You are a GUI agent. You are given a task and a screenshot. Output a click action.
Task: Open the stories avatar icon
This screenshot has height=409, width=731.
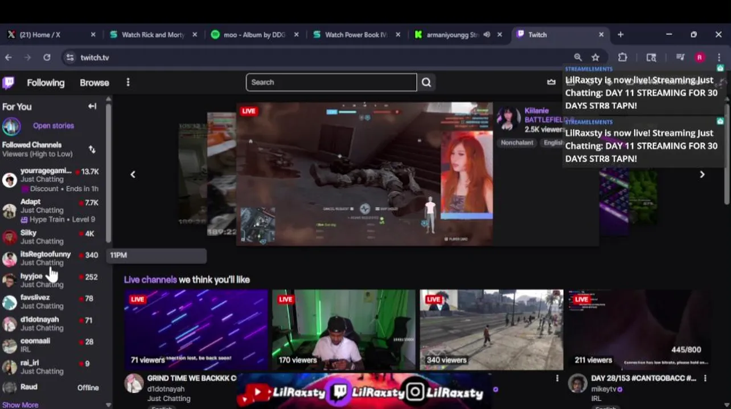click(11, 126)
